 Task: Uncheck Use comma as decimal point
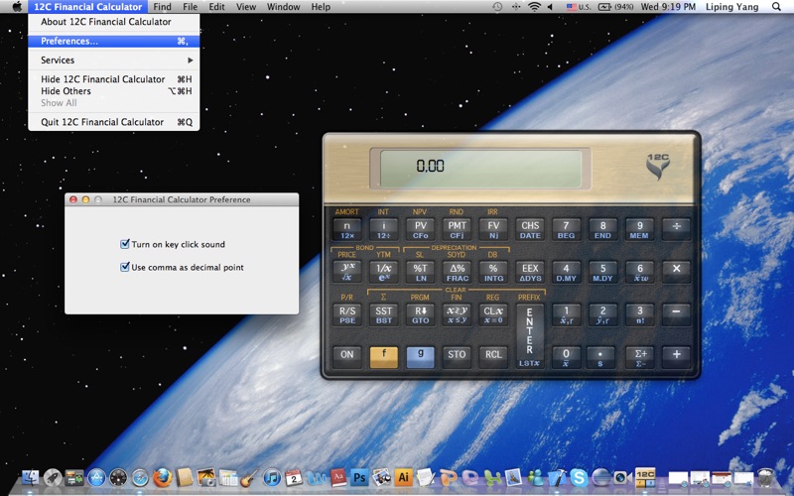(125, 267)
